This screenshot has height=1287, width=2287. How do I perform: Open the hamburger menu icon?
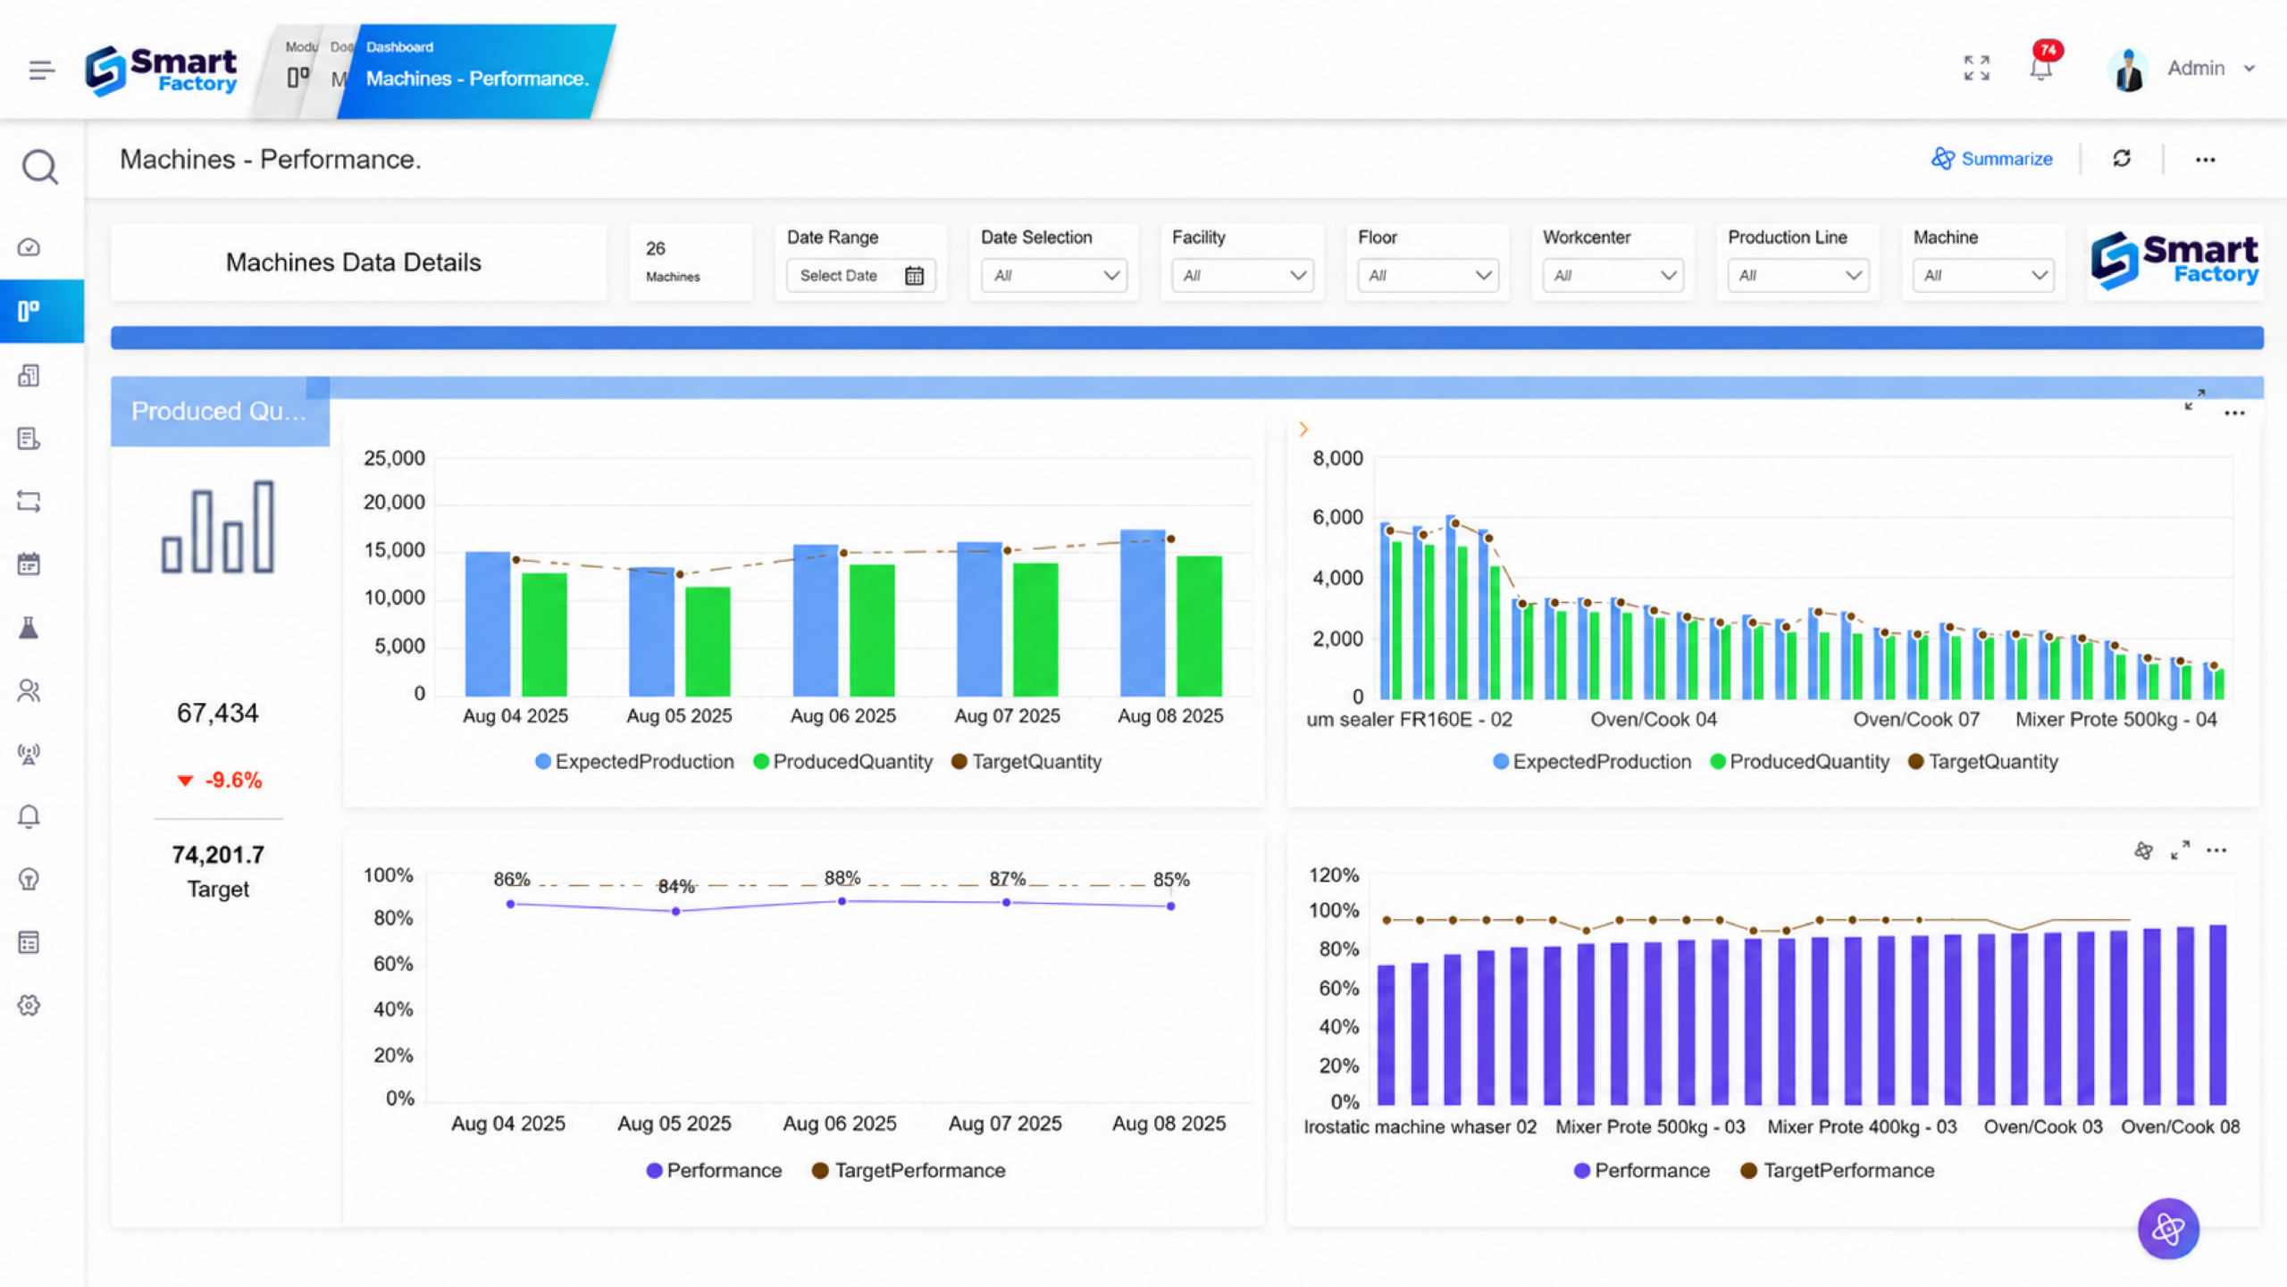[41, 70]
